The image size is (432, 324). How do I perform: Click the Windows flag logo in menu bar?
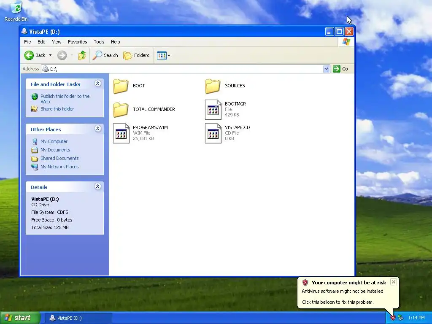tap(346, 42)
